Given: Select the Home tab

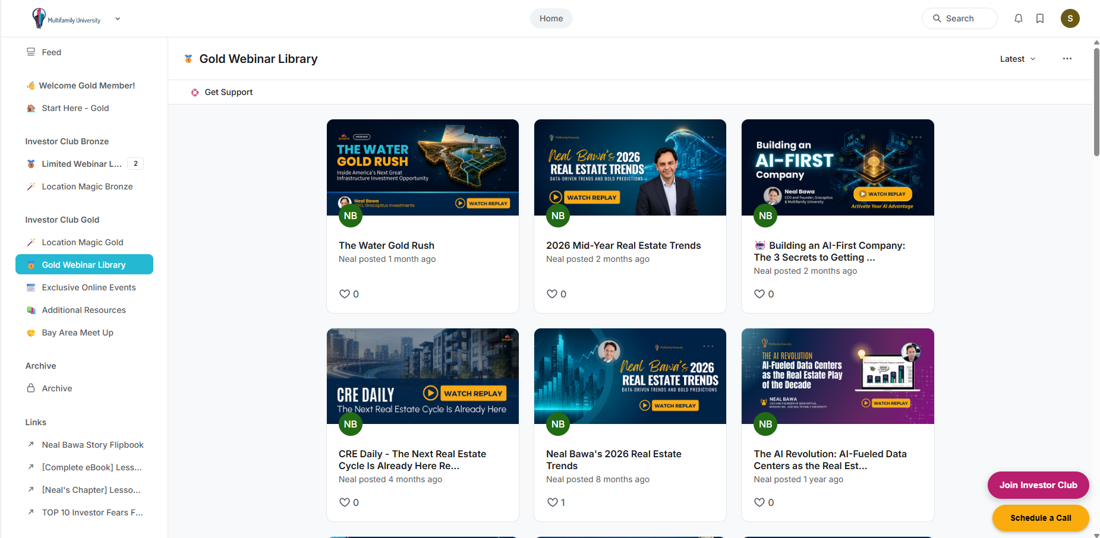Looking at the screenshot, I should pyautogui.click(x=551, y=18).
